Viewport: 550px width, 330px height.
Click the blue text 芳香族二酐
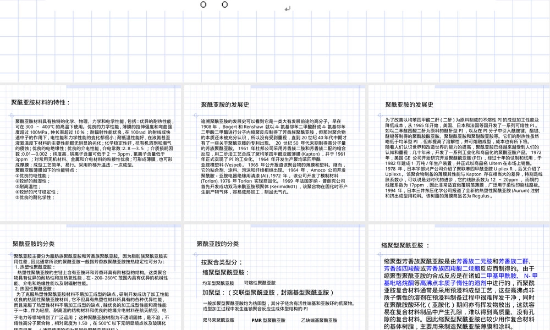[514, 261]
